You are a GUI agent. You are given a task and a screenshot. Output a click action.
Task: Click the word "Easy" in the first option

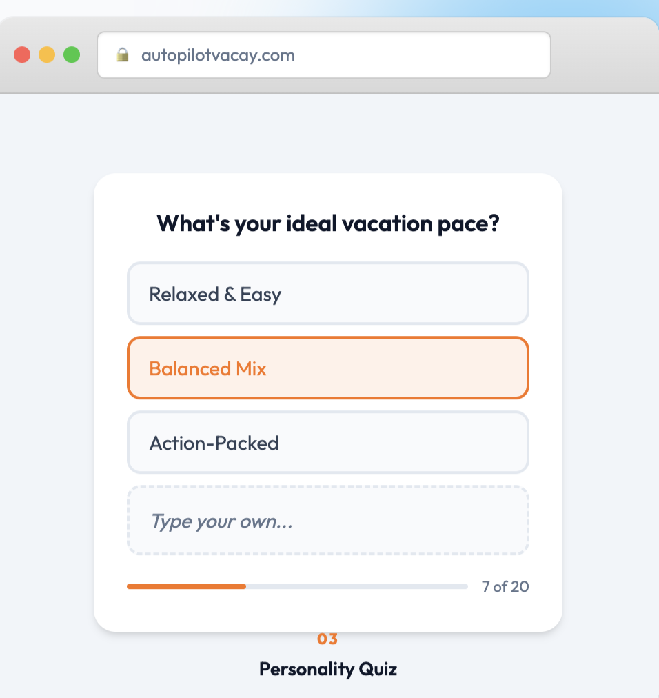pos(261,295)
